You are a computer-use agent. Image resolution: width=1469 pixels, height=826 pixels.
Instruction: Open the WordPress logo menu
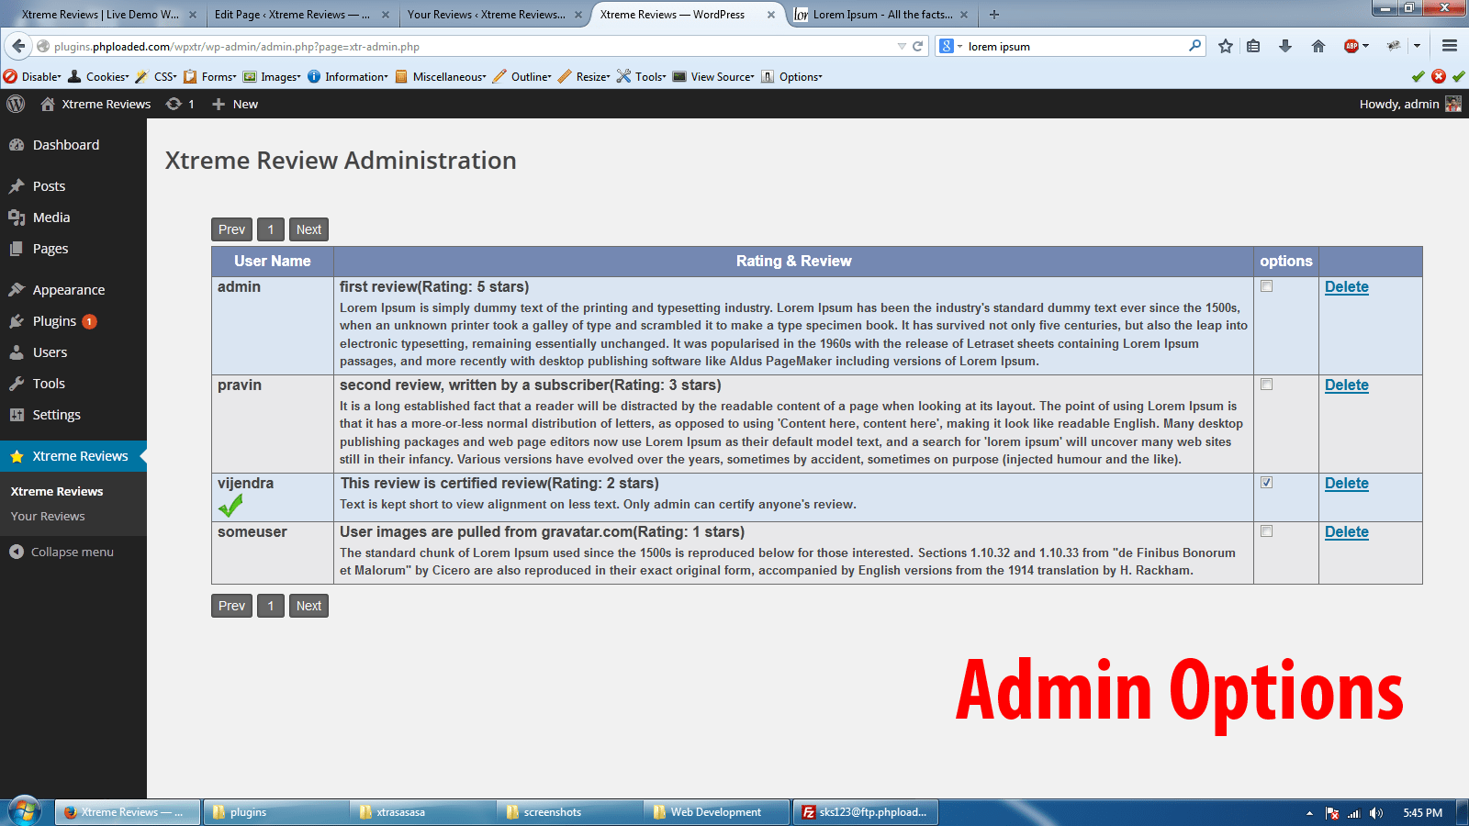(16, 104)
